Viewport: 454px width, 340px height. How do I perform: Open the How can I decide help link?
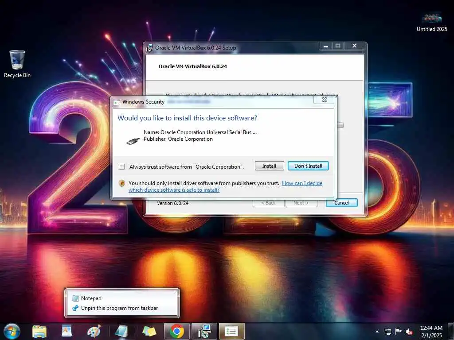pyautogui.click(x=225, y=186)
